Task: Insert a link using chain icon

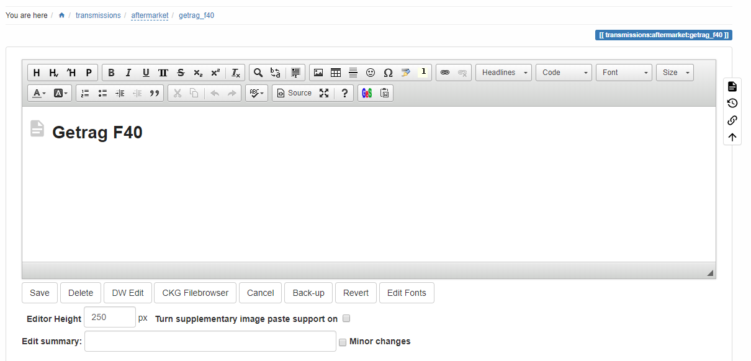Action: 445,73
